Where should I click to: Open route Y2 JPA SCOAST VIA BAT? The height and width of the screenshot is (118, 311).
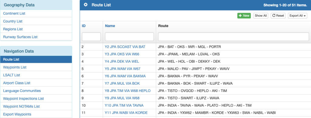tap(125, 47)
